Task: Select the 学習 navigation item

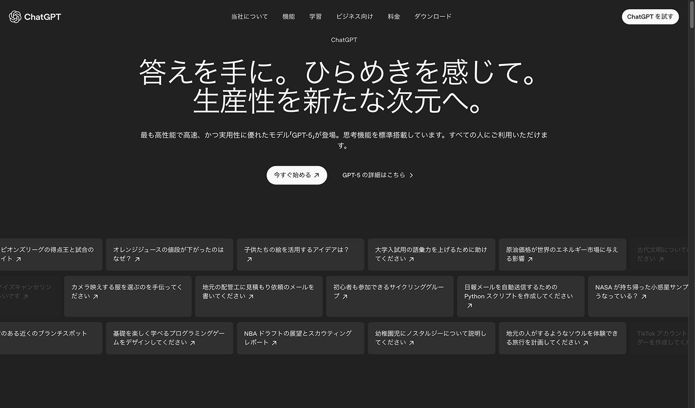Action: point(315,17)
